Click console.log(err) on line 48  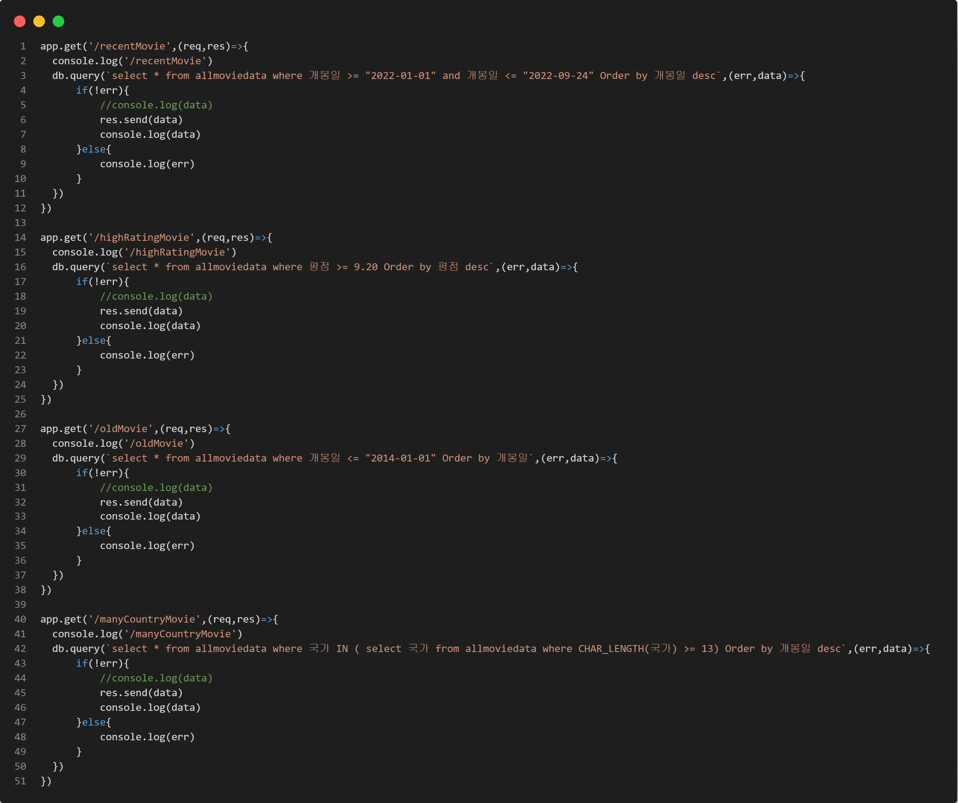[x=148, y=737]
